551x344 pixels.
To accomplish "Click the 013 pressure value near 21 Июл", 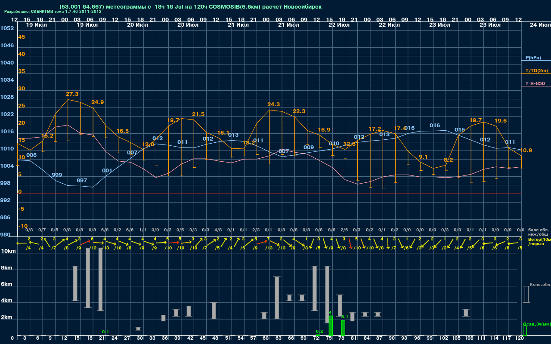I will [x=233, y=135].
